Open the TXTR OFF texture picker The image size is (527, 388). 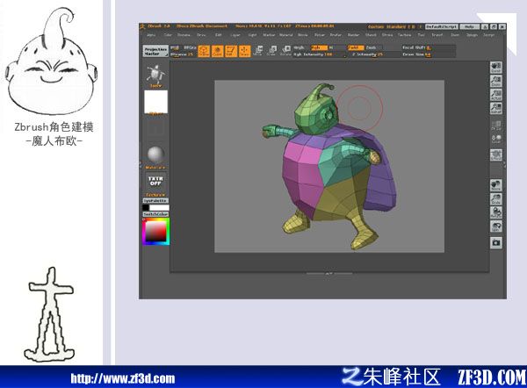click(x=155, y=183)
